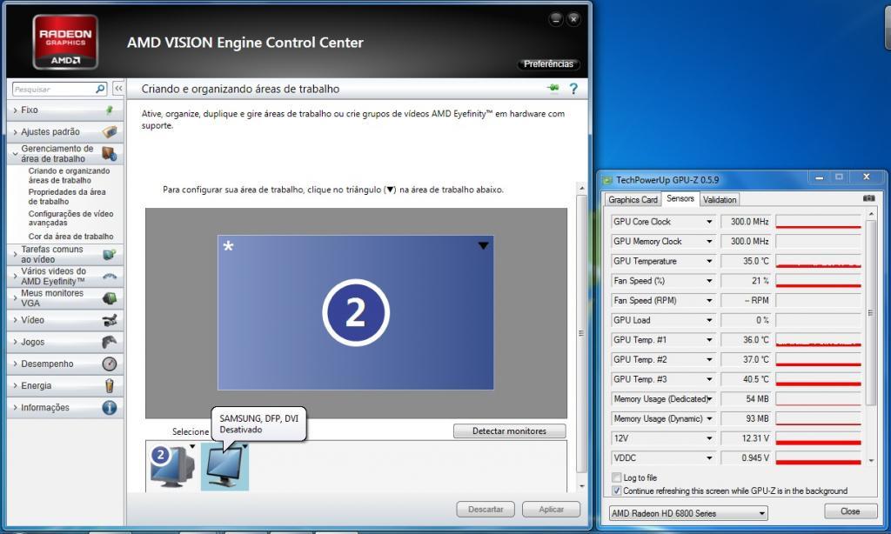891x534 pixels.
Task: Click the asterisk on the desktop 2 preview
Action: pyautogui.click(x=229, y=246)
